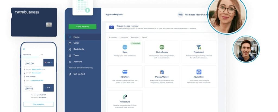Click the MoneyMoney app logo
Image resolution: width=278 pixels, height=112 pixels.
pyautogui.click(x=162, y=72)
